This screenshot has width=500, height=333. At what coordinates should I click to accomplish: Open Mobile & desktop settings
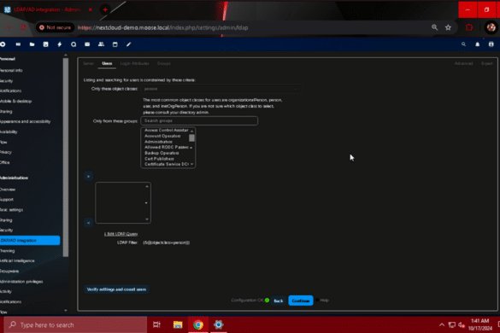[x=15, y=101]
